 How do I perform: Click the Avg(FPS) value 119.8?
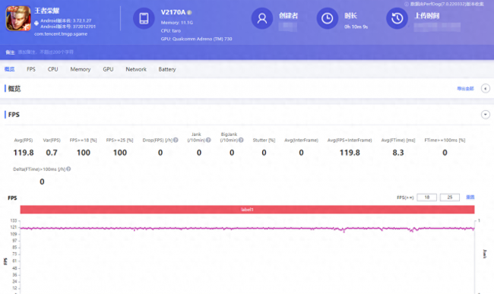(24, 153)
